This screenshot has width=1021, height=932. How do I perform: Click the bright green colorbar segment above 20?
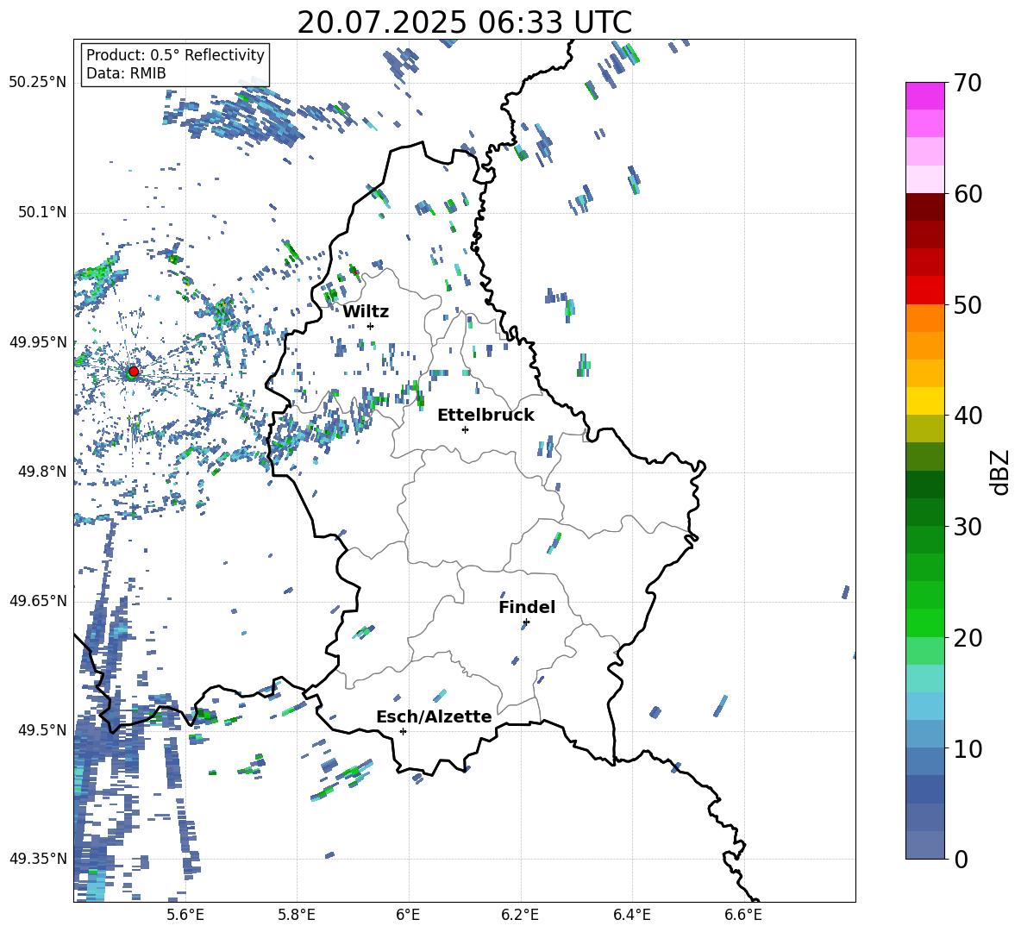tap(924, 622)
